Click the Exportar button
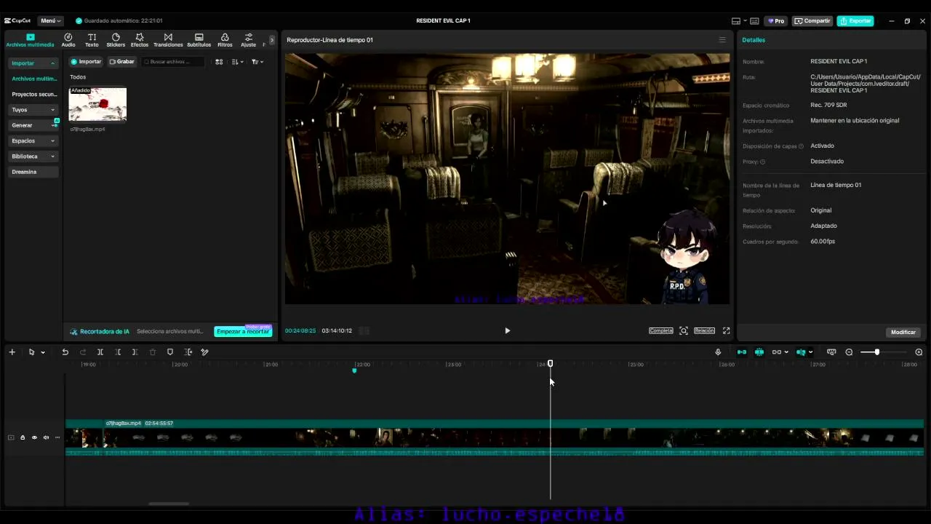931x524 pixels. tap(855, 21)
